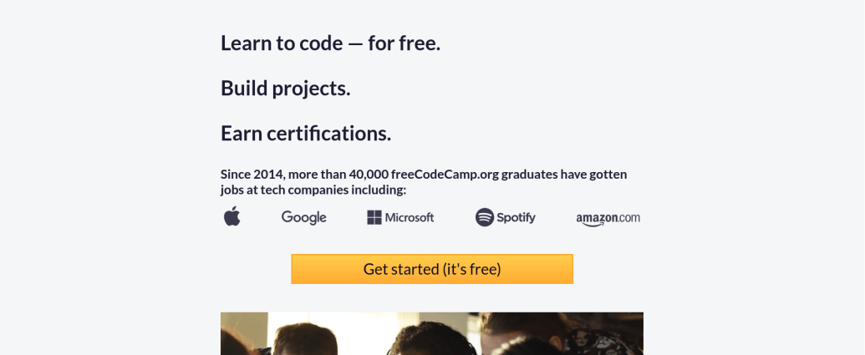Click the "Get started (it's free)" button
Viewport: 865px width, 355px height.
pos(432,269)
